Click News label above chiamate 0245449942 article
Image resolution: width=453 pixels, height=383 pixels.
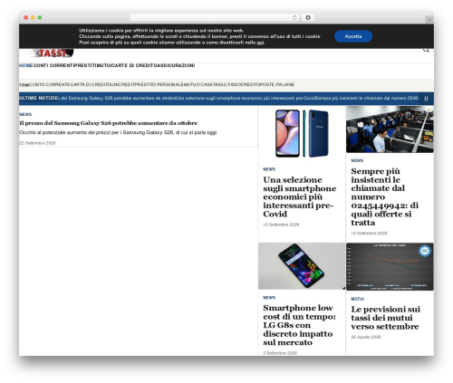click(357, 160)
